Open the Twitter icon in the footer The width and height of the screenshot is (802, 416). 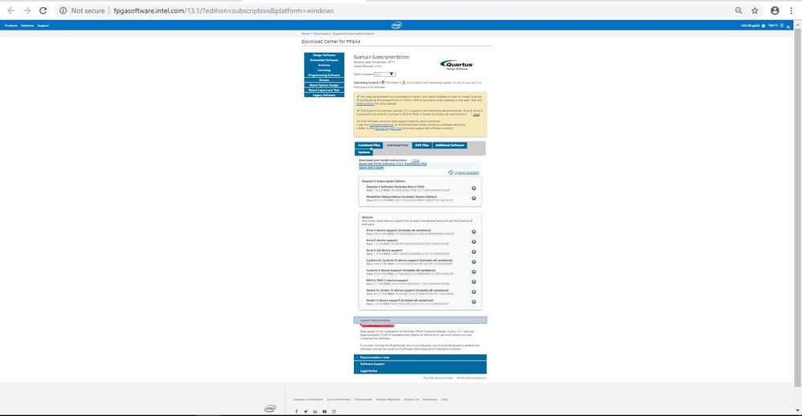pos(306,411)
